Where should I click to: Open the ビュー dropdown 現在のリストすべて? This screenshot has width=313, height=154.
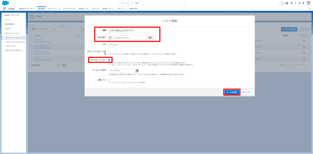[43, 29]
